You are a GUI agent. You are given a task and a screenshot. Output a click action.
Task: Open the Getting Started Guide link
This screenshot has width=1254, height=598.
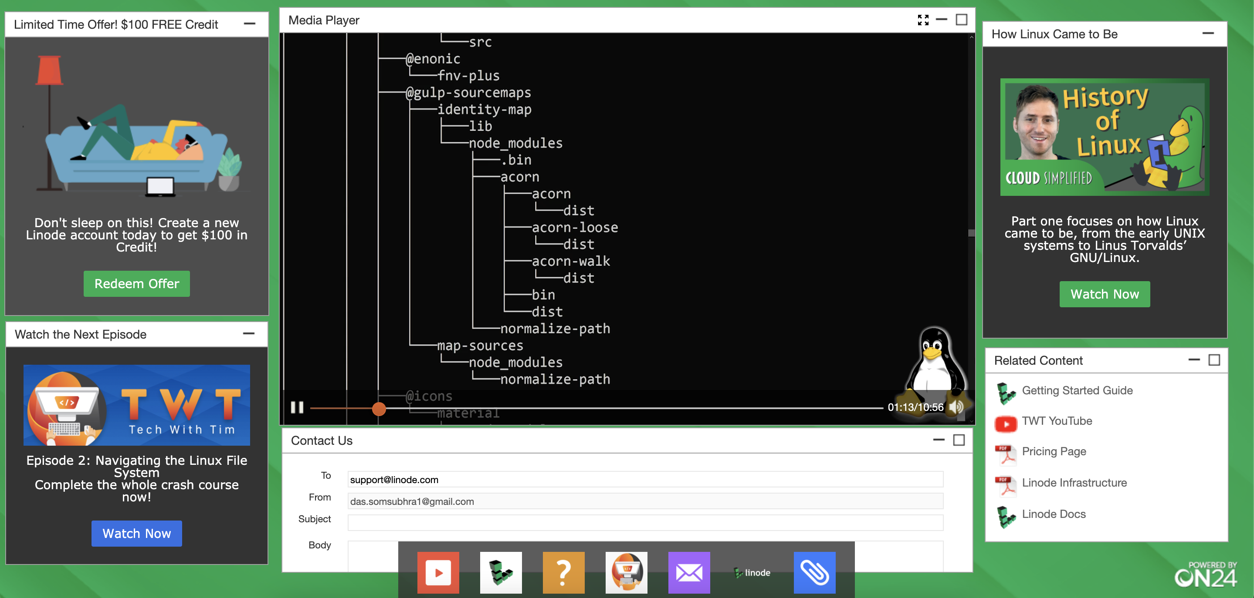[x=1077, y=390]
